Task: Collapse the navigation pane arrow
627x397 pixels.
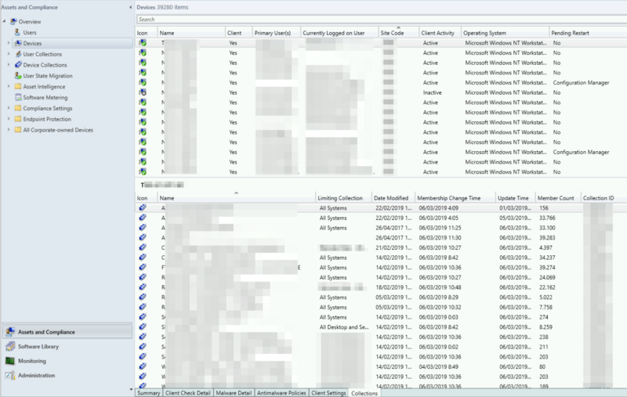Action: coord(130,7)
